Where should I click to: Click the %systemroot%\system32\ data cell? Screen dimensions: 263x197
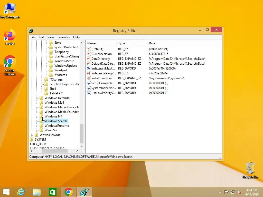click(166, 78)
